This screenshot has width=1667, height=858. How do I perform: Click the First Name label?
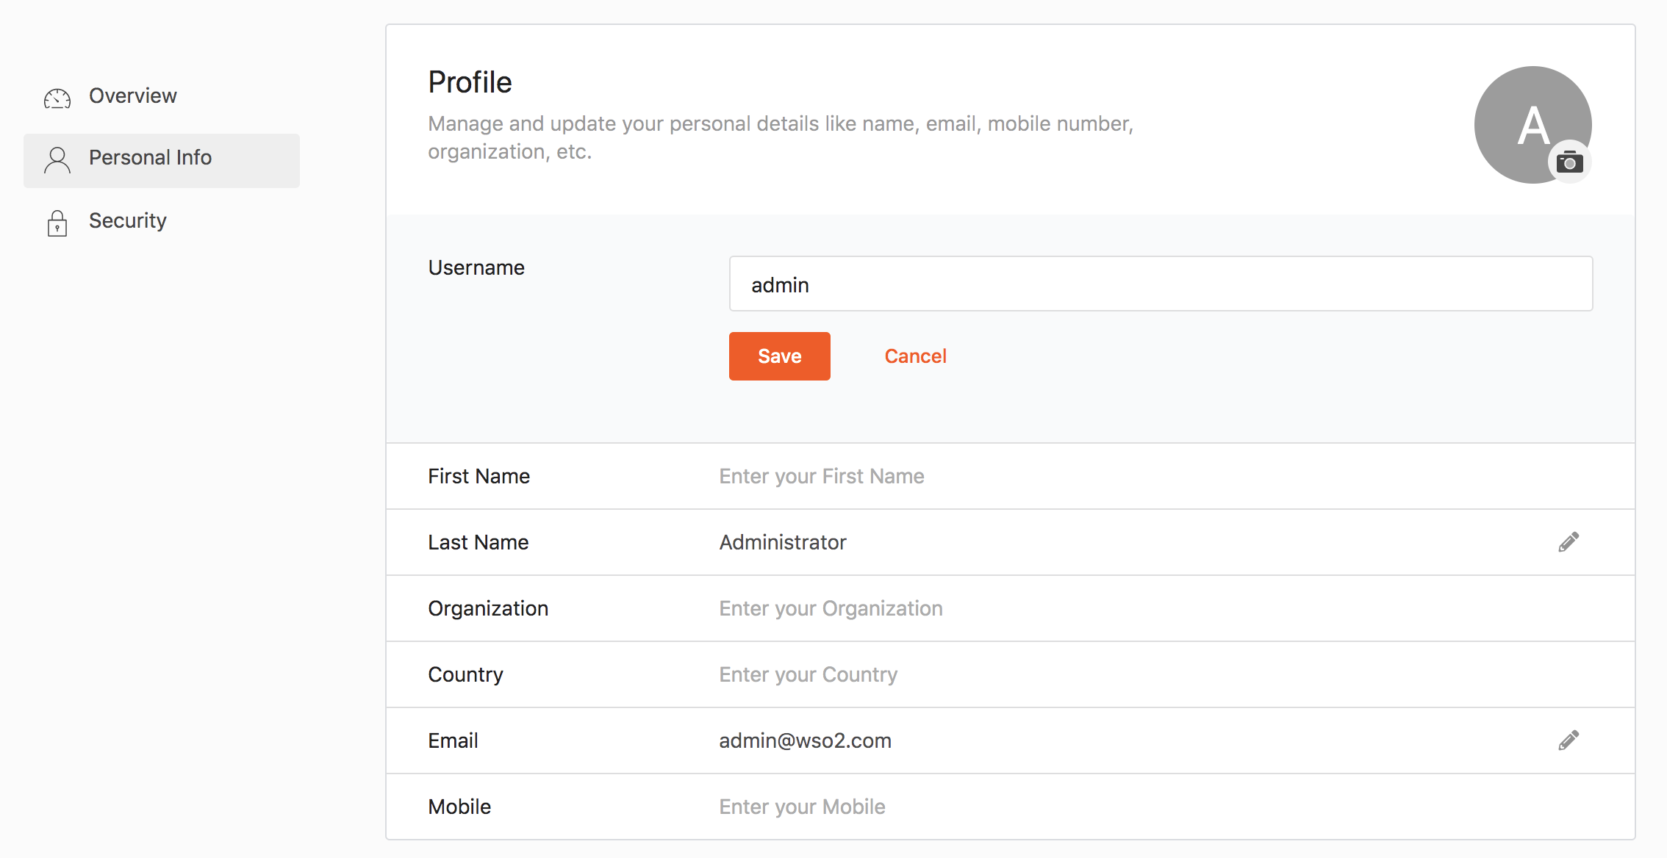(x=478, y=476)
